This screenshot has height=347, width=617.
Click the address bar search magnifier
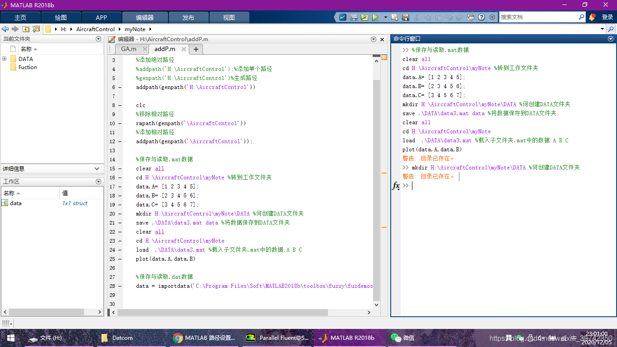tap(611, 29)
